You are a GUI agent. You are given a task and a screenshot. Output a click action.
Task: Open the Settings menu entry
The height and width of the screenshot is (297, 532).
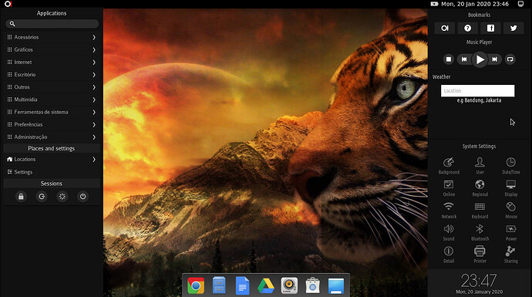pos(52,172)
